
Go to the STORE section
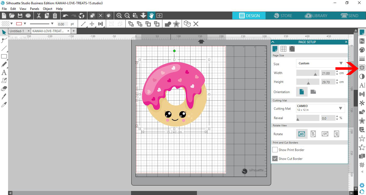283,16
